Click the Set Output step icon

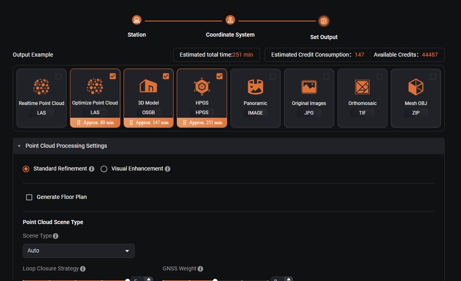tap(324, 21)
